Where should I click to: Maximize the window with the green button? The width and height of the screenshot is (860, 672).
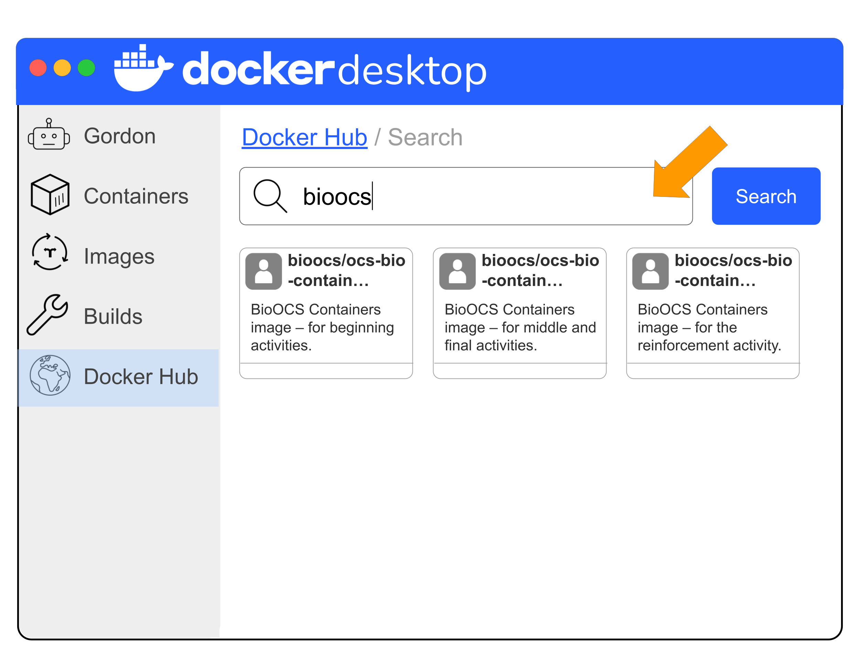coord(86,68)
